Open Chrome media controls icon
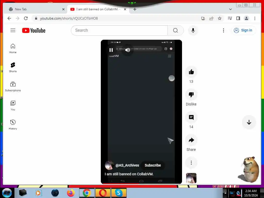Image resolution: width=264 pixels, height=198 pixels. point(230,18)
